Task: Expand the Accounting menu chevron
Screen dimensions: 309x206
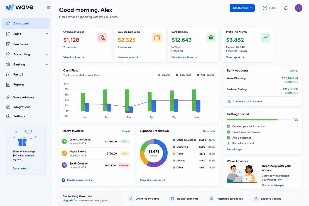Action: point(47,54)
